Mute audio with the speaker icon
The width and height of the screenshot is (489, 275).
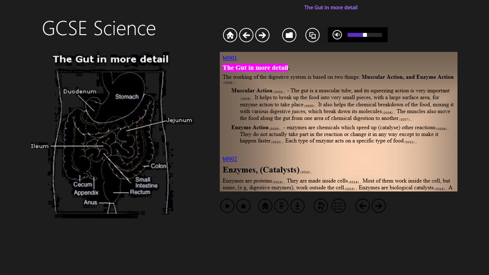point(337,35)
